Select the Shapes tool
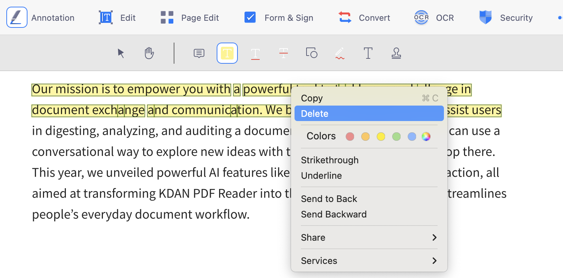Screen dimensions: 563x278 click(x=312, y=53)
